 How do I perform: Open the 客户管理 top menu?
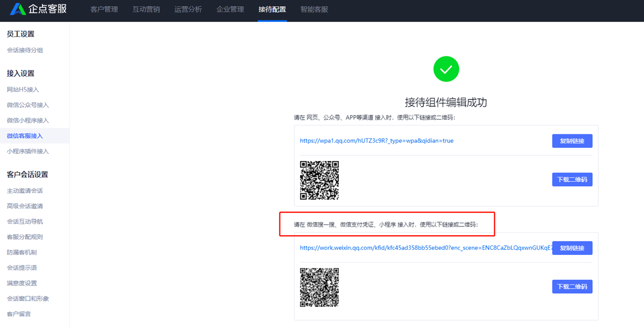click(x=104, y=9)
